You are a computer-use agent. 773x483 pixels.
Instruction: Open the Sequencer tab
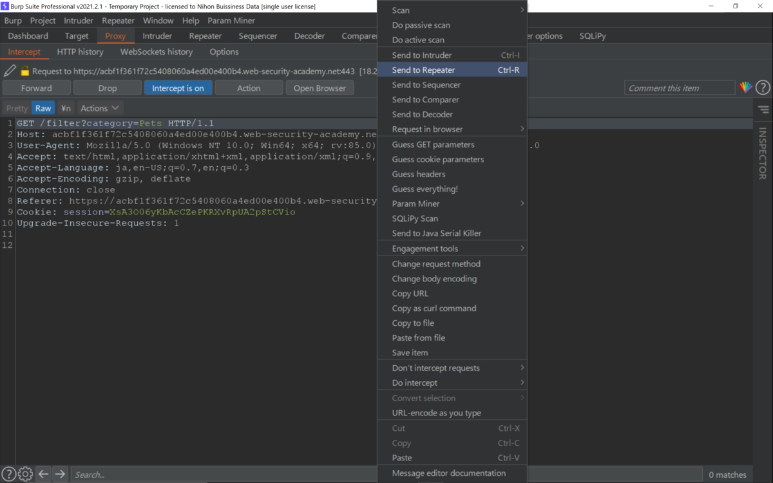click(x=258, y=36)
